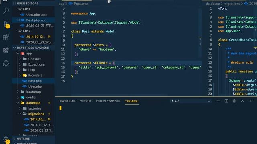Click the migrations breadcrumb in right editor
The height and width of the screenshot is (144, 257).
click(232, 4)
